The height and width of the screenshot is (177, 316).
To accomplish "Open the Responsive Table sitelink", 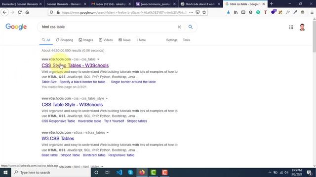I will pyautogui.click(x=121, y=155).
